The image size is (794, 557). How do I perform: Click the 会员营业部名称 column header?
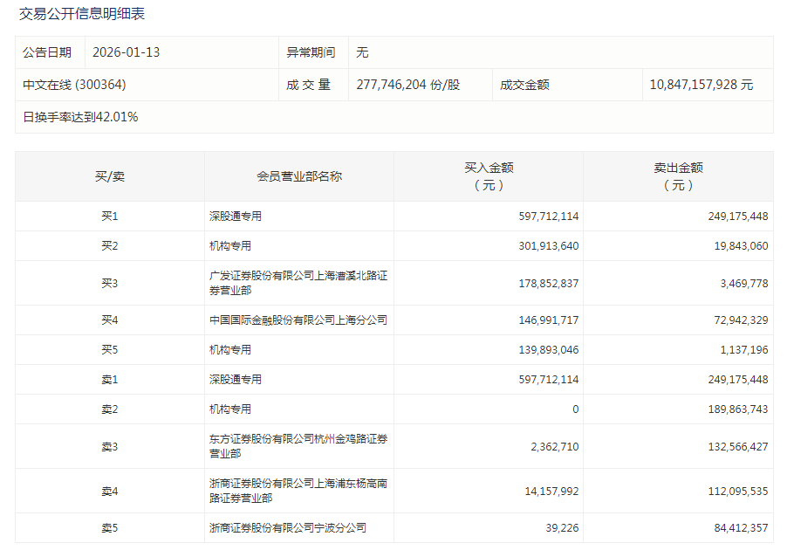click(x=299, y=176)
